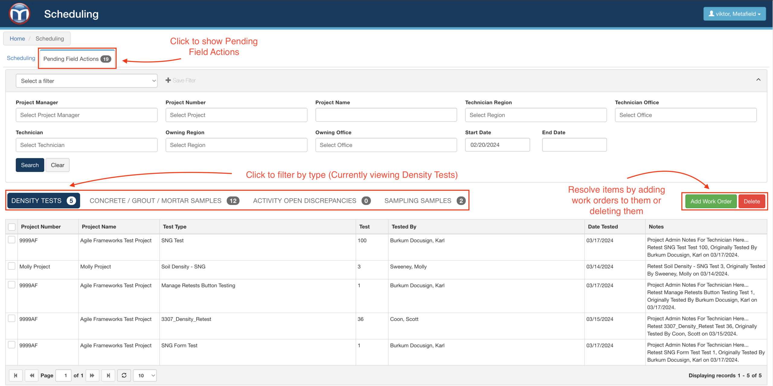
Task: Check the 3307_Density_Retest row checkbox
Action: pos(11,318)
